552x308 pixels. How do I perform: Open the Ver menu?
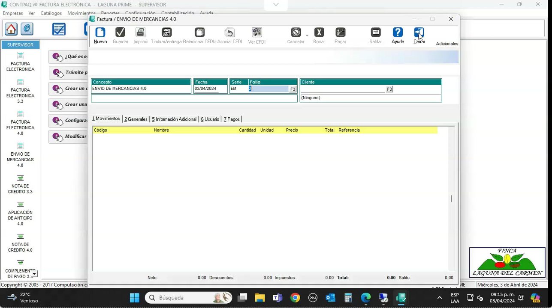pos(32,13)
